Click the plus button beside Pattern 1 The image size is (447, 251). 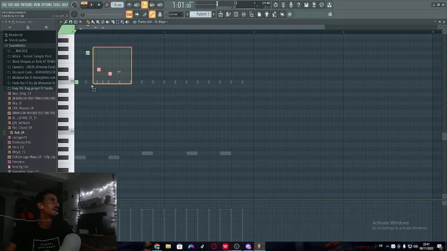click(x=213, y=14)
